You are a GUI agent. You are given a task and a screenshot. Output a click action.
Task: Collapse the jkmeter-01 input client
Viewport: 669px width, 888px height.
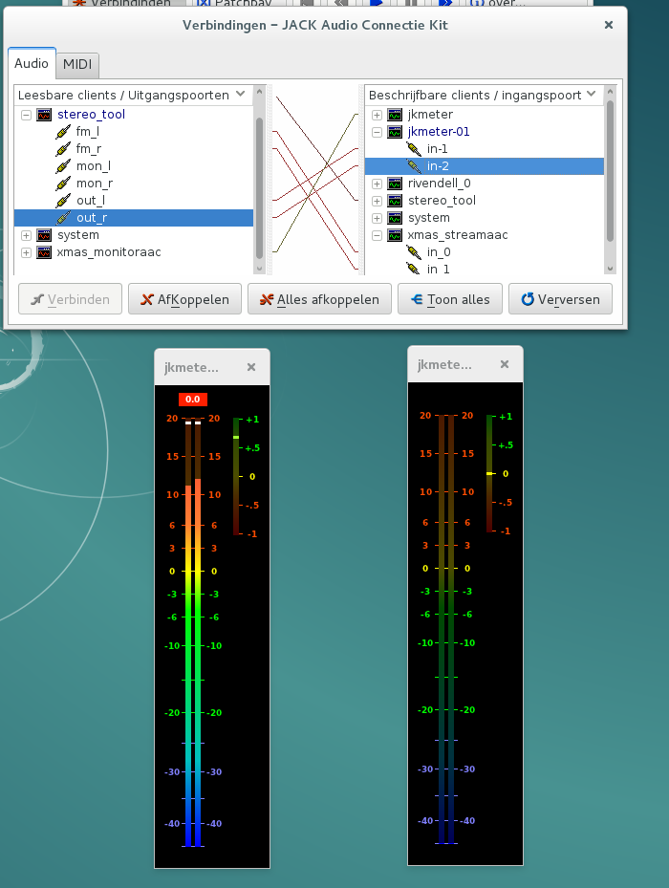[x=377, y=132]
